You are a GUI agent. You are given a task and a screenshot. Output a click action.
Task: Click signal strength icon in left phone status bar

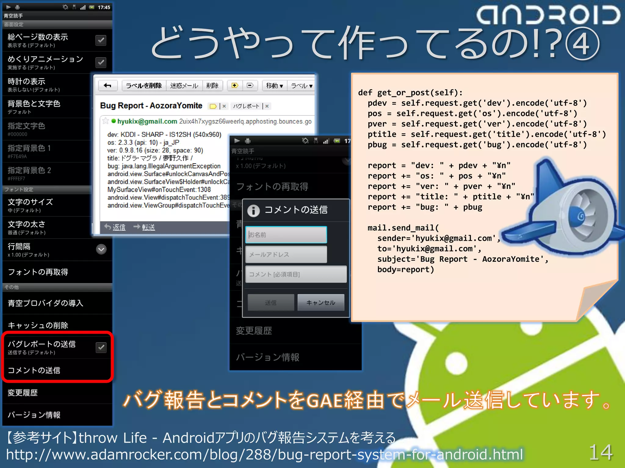pyautogui.click(x=83, y=7)
